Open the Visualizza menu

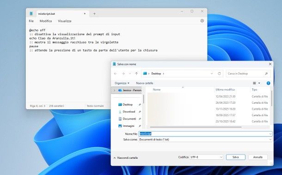[65, 21]
